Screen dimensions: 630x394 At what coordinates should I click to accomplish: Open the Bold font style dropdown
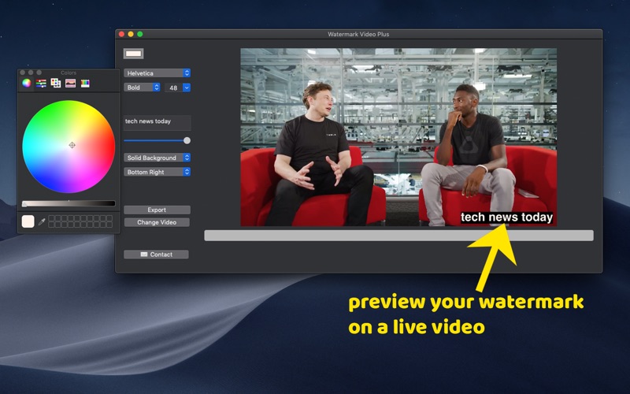pyautogui.click(x=142, y=87)
